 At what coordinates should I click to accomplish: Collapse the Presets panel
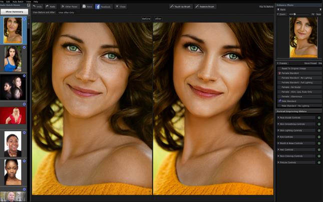(x=278, y=63)
